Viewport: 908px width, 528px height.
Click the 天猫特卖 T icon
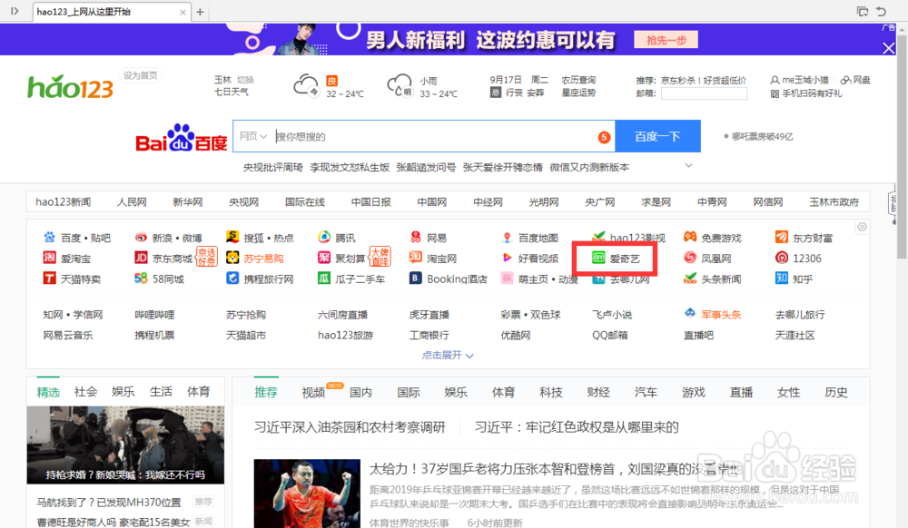(49, 279)
